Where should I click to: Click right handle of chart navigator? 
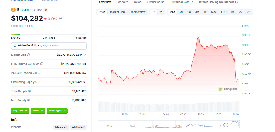coord(239,124)
